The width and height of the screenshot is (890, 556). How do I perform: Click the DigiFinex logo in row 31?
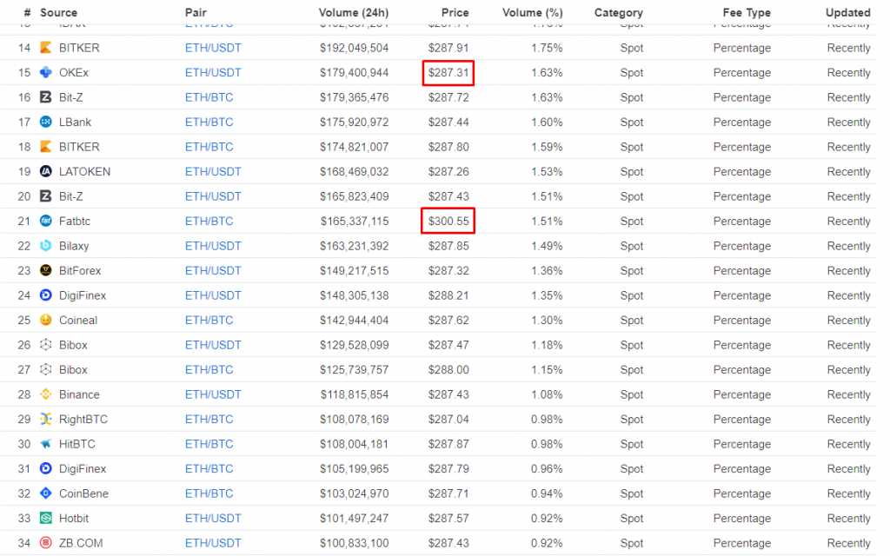click(x=46, y=468)
